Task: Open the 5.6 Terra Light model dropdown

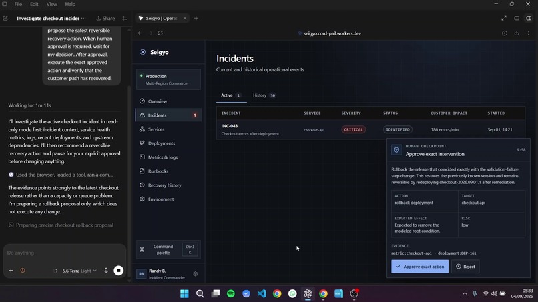Action: point(79,271)
